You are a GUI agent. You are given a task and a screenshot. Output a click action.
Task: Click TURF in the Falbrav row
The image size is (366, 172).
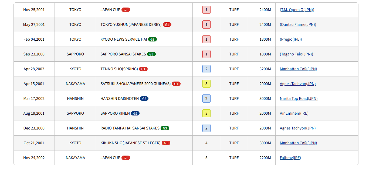[x=234, y=158]
